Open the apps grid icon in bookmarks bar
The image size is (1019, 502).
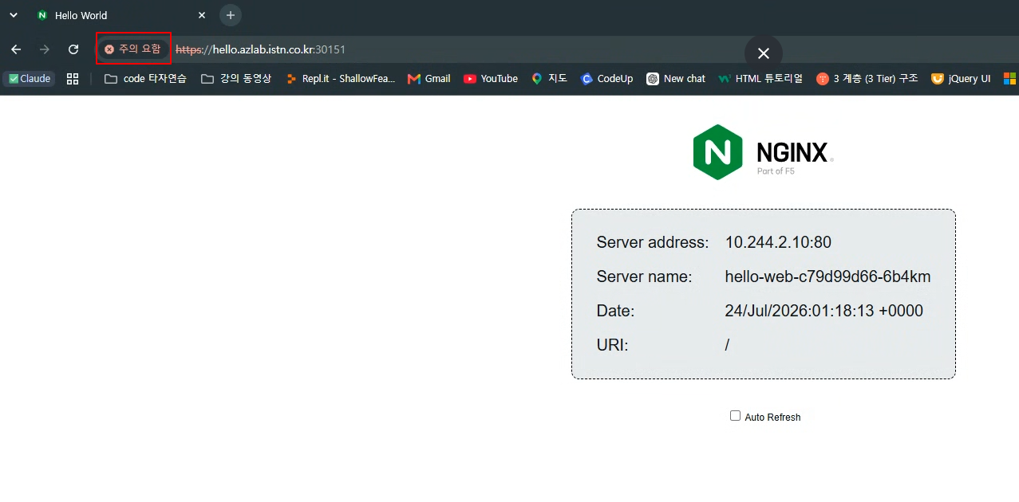pos(73,79)
